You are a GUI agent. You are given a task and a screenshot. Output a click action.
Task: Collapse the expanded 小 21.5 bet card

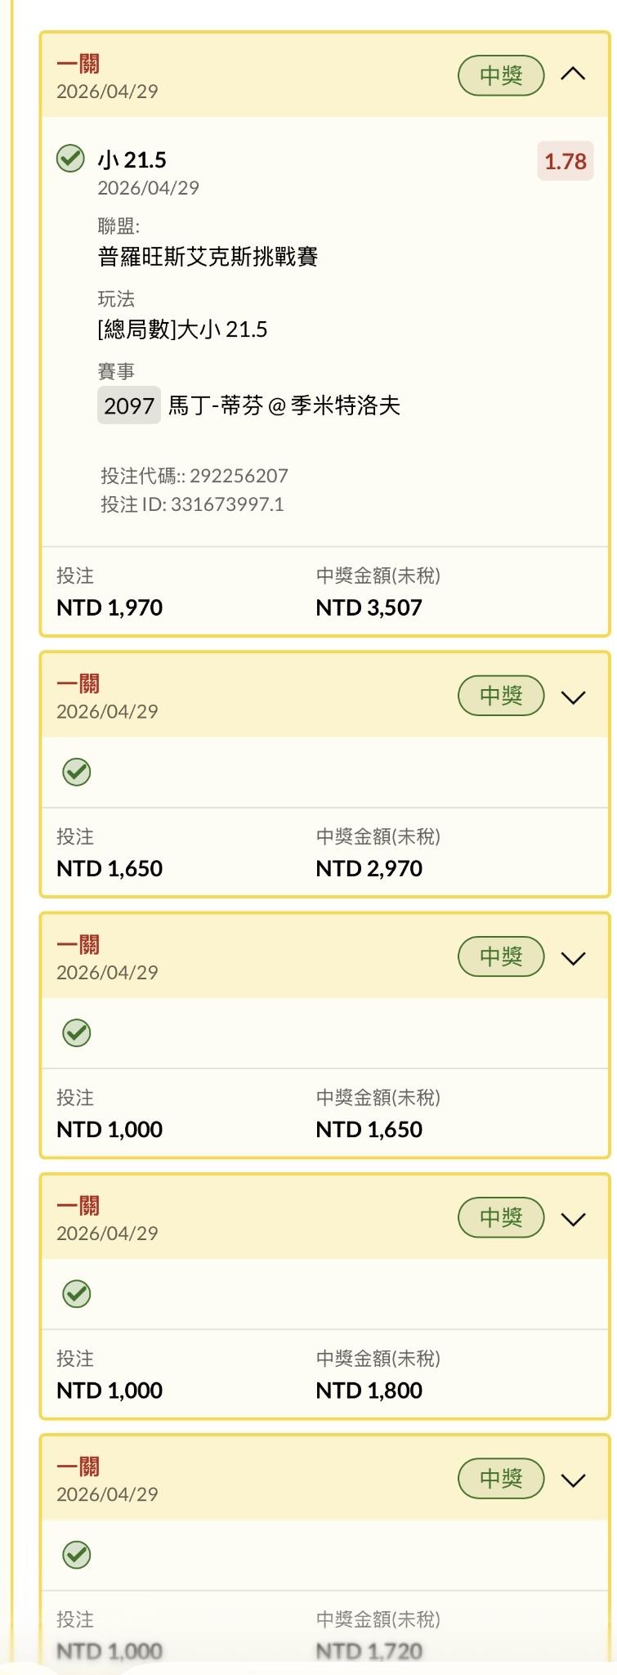coord(574,75)
